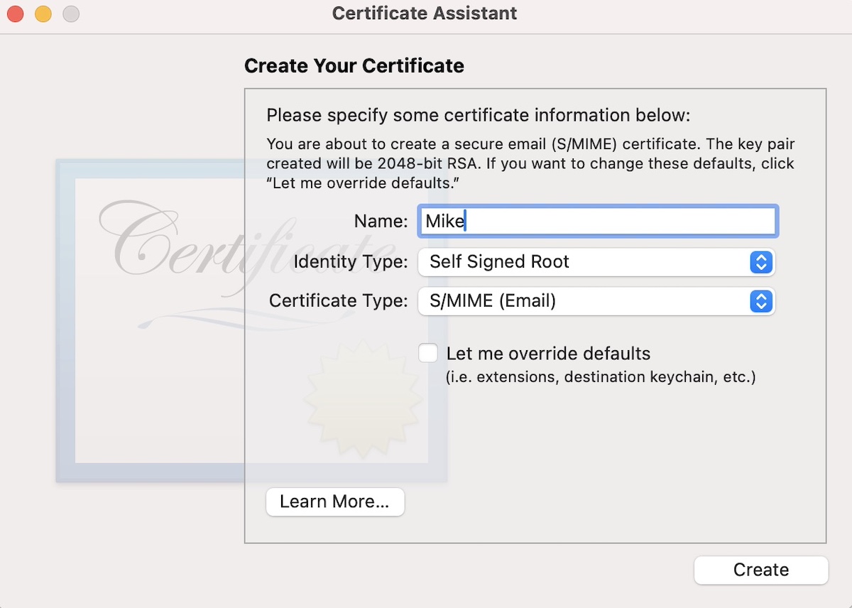This screenshot has height=608, width=852.
Task: Click the Create button
Action: (x=760, y=570)
